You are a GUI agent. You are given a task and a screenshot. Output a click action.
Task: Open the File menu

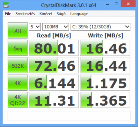pyautogui.click(x=8, y=14)
